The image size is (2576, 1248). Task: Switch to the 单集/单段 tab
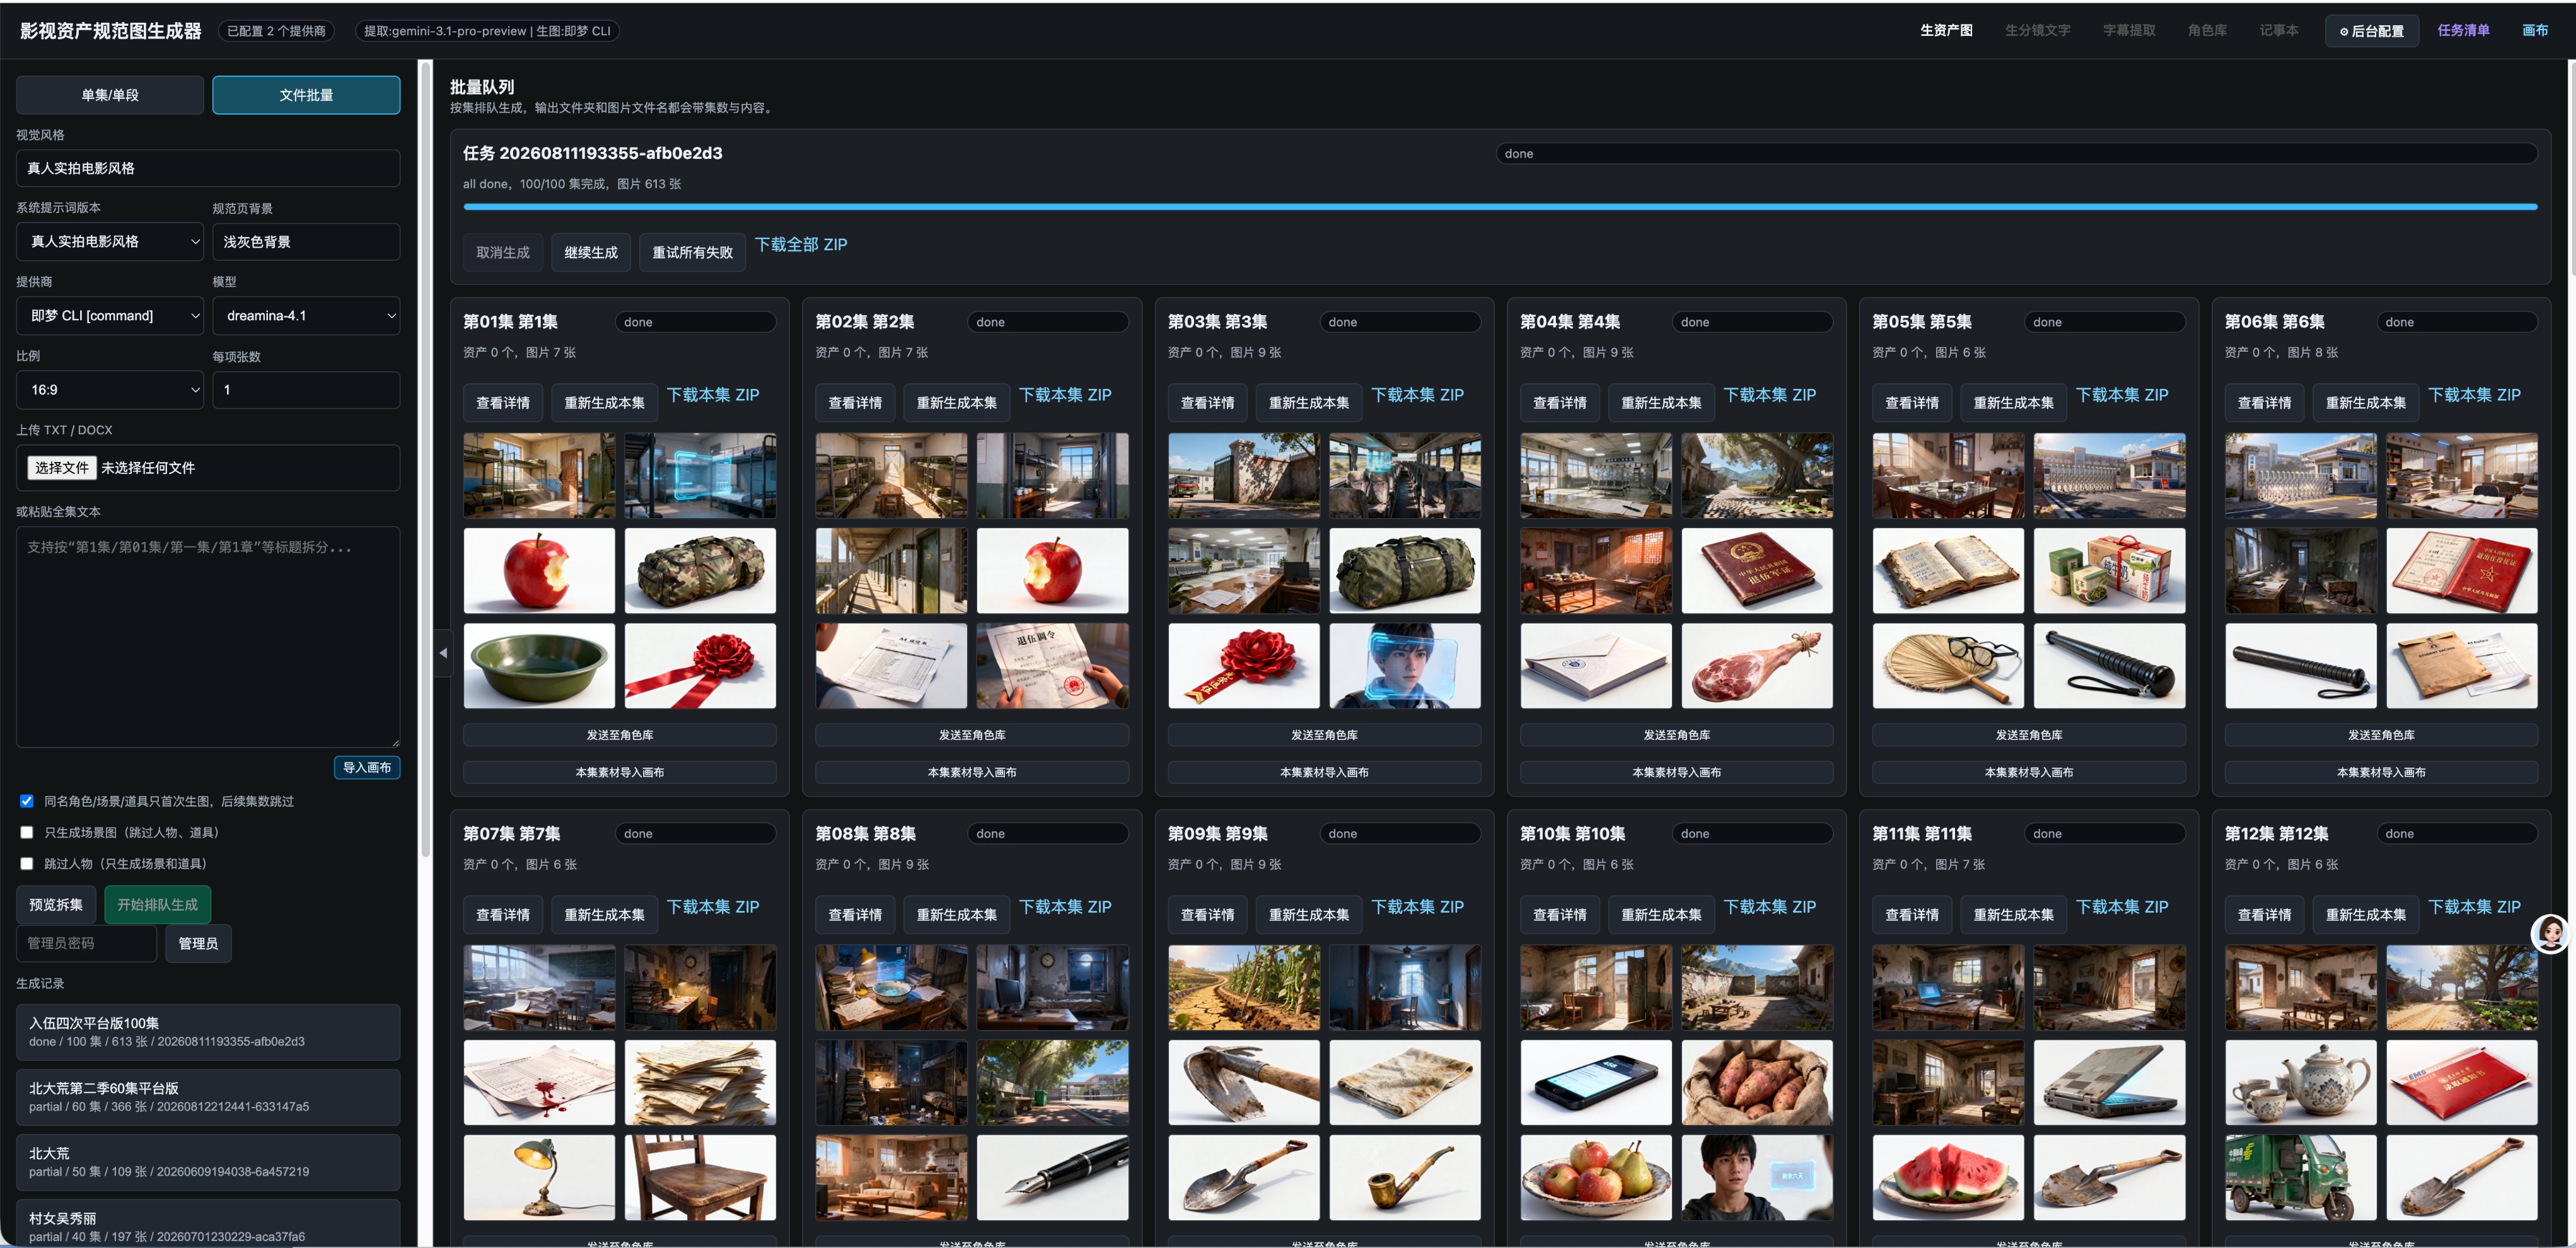coord(110,95)
